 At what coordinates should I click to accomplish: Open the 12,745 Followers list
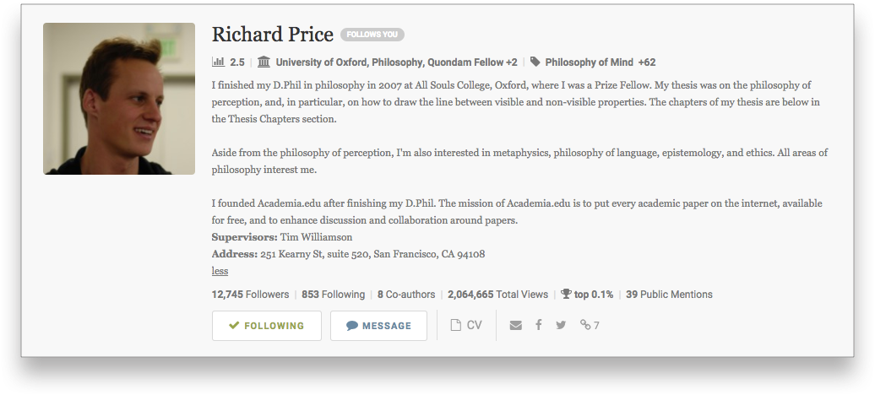251,294
